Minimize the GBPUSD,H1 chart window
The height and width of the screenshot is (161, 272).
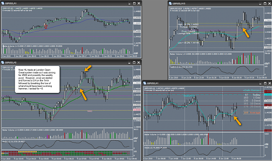[260, 83]
